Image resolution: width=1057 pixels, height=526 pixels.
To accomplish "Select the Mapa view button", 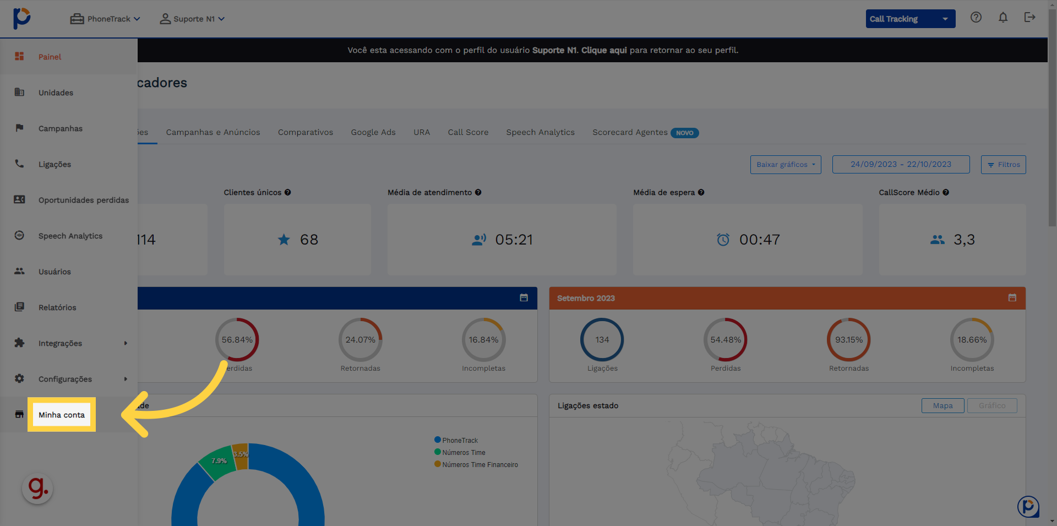I will click(942, 406).
